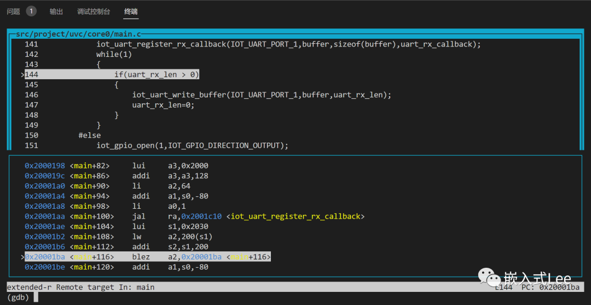Switch to the 问题 tab
The image size is (591, 305).
13,11
